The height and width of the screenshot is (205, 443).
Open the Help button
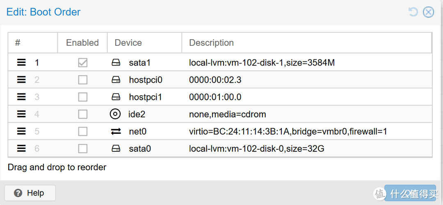coord(30,193)
